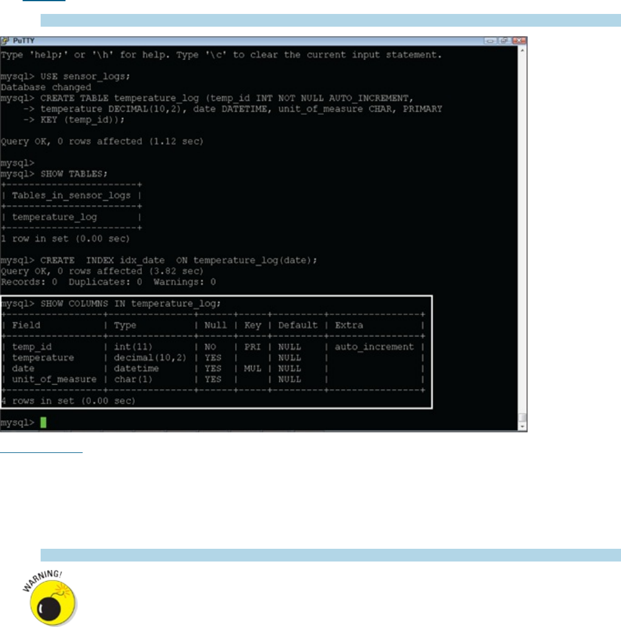Click the 'int(11)' type cell
This screenshot has height=627, width=621.
click(x=133, y=347)
